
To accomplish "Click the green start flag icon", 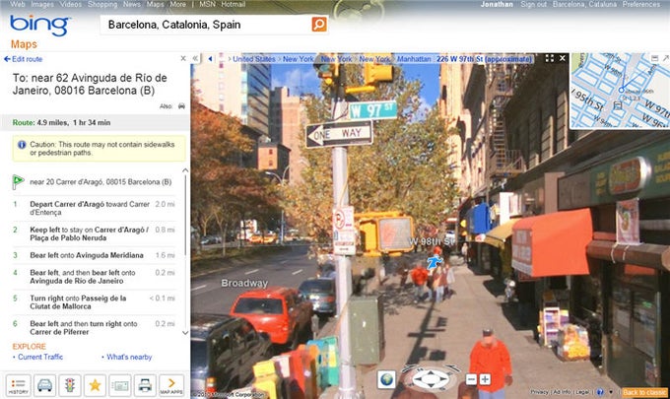I will (18, 181).
